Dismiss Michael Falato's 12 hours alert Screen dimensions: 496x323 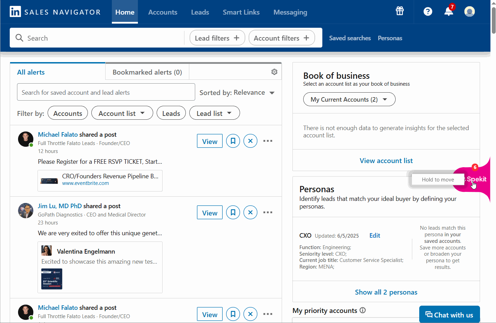[x=250, y=141]
